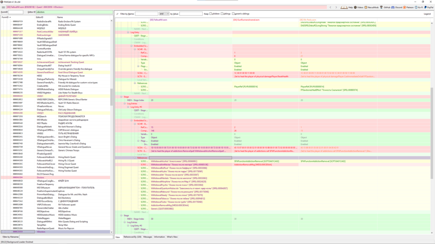Collapse the highlighted References node
Viewport: 435px width, 244px height.
[135, 158]
